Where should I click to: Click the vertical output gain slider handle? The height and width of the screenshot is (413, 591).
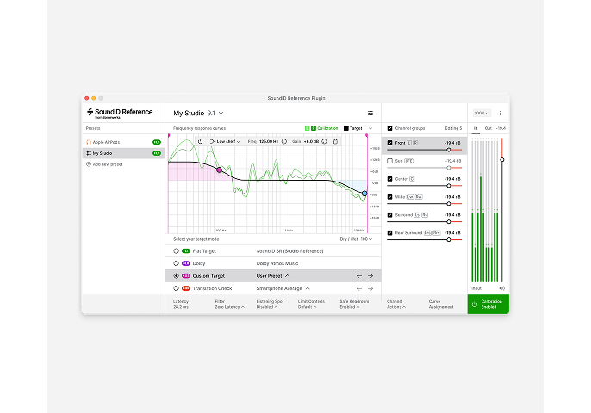coord(502,160)
